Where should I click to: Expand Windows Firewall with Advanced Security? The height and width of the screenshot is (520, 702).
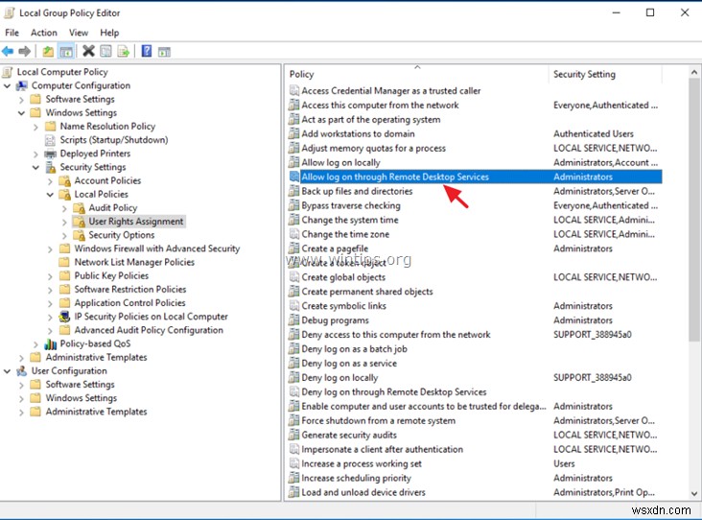[50, 249]
